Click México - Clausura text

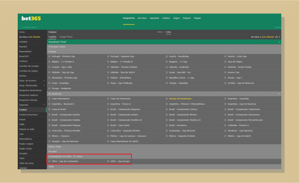tap(61, 136)
